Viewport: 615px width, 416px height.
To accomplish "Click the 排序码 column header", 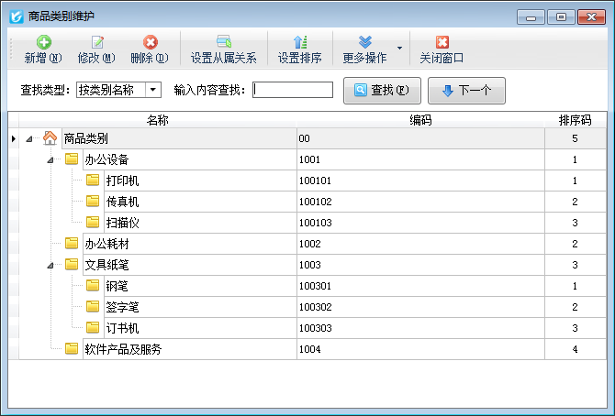I will click(575, 120).
